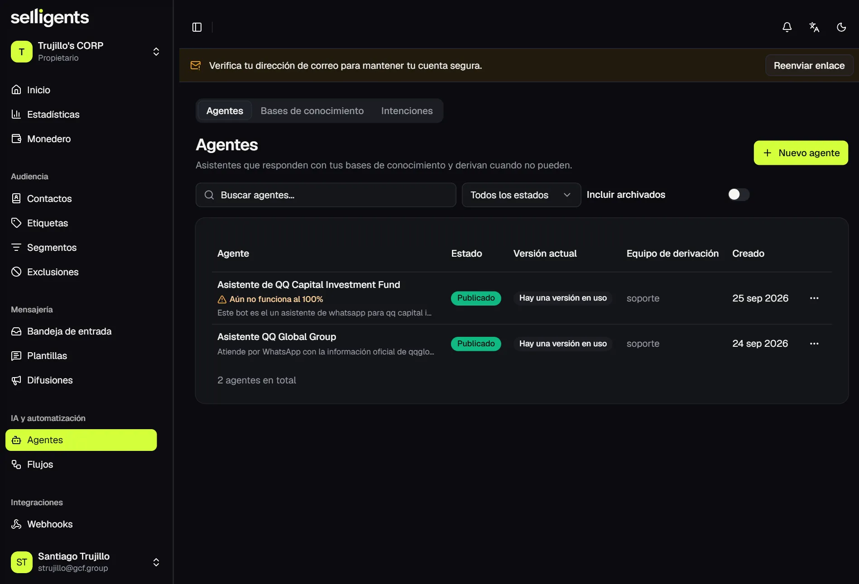Open the notifications bell

(787, 27)
